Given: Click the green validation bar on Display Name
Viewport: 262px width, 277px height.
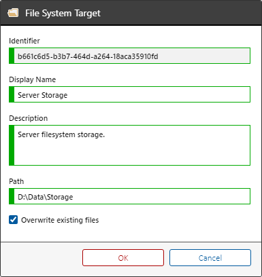Looking at the screenshot, I should (12, 94).
